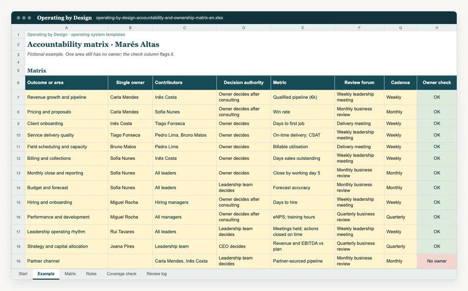Click 'Leadership team' contributors cell
The image size is (468, 291).
(x=184, y=247)
